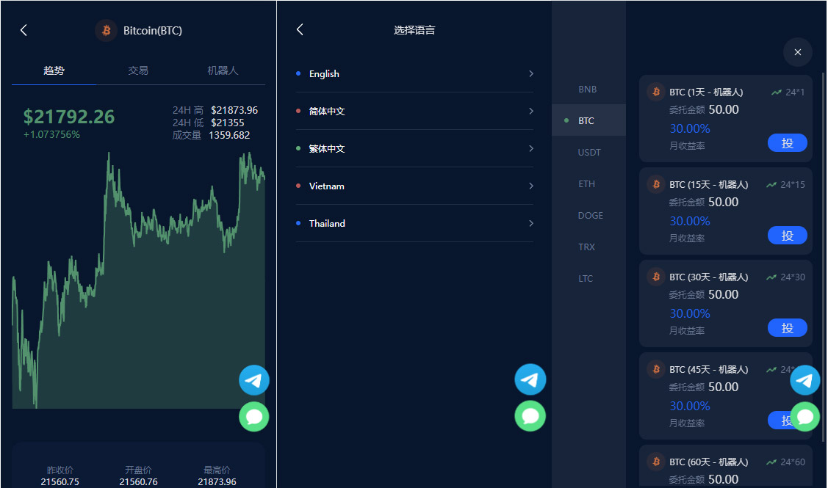Switch to the 机器人 tab
This screenshot has width=828, height=488.
(223, 70)
